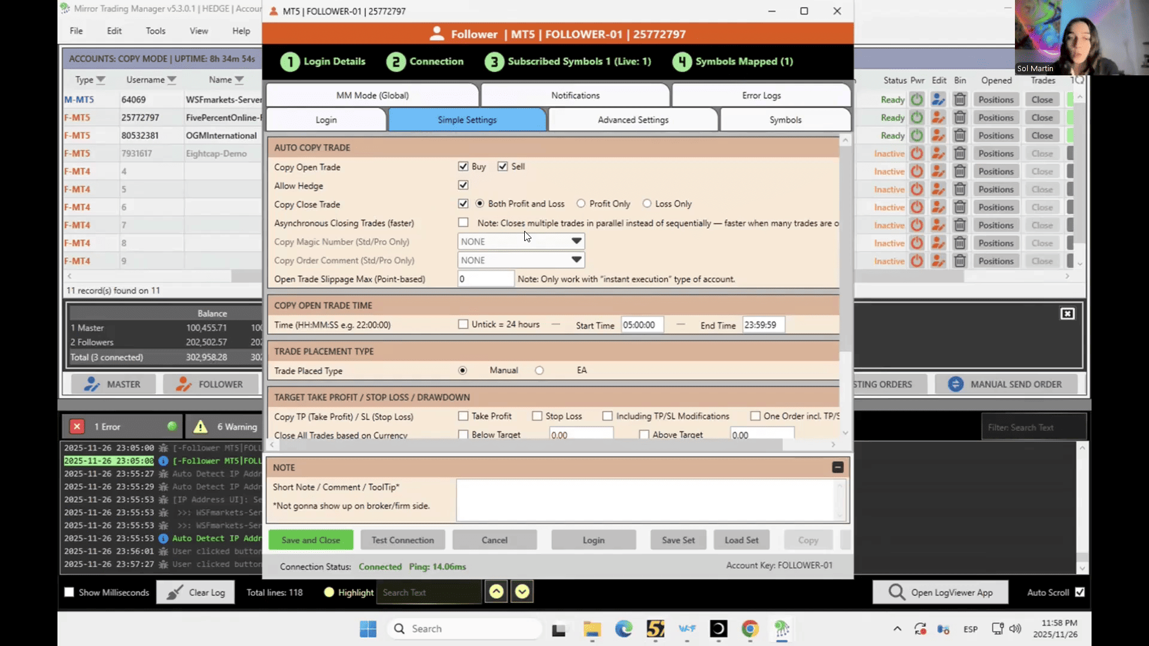Switch to the Advanced Settings tab

[633, 120]
